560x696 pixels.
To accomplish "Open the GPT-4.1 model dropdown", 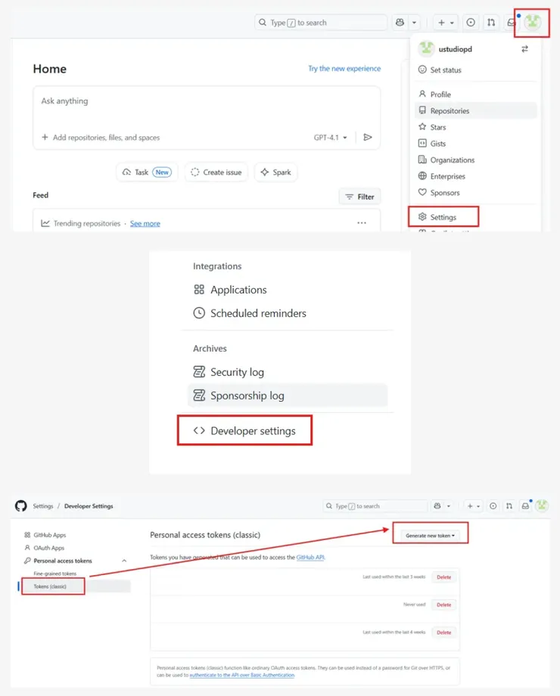I will 331,137.
